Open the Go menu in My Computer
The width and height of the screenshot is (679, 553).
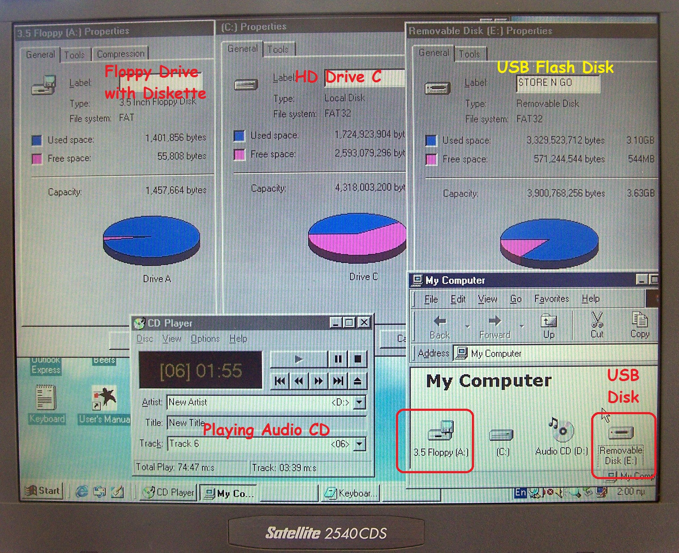[x=516, y=299]
